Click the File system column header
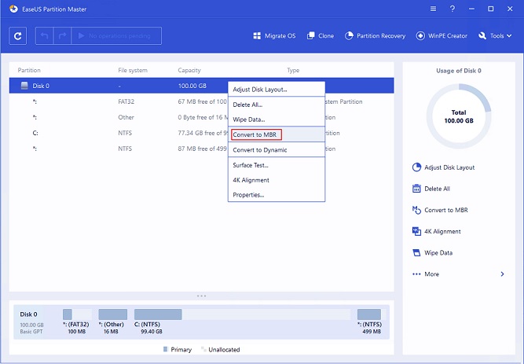The image size is (524, 364). [133, 70]
